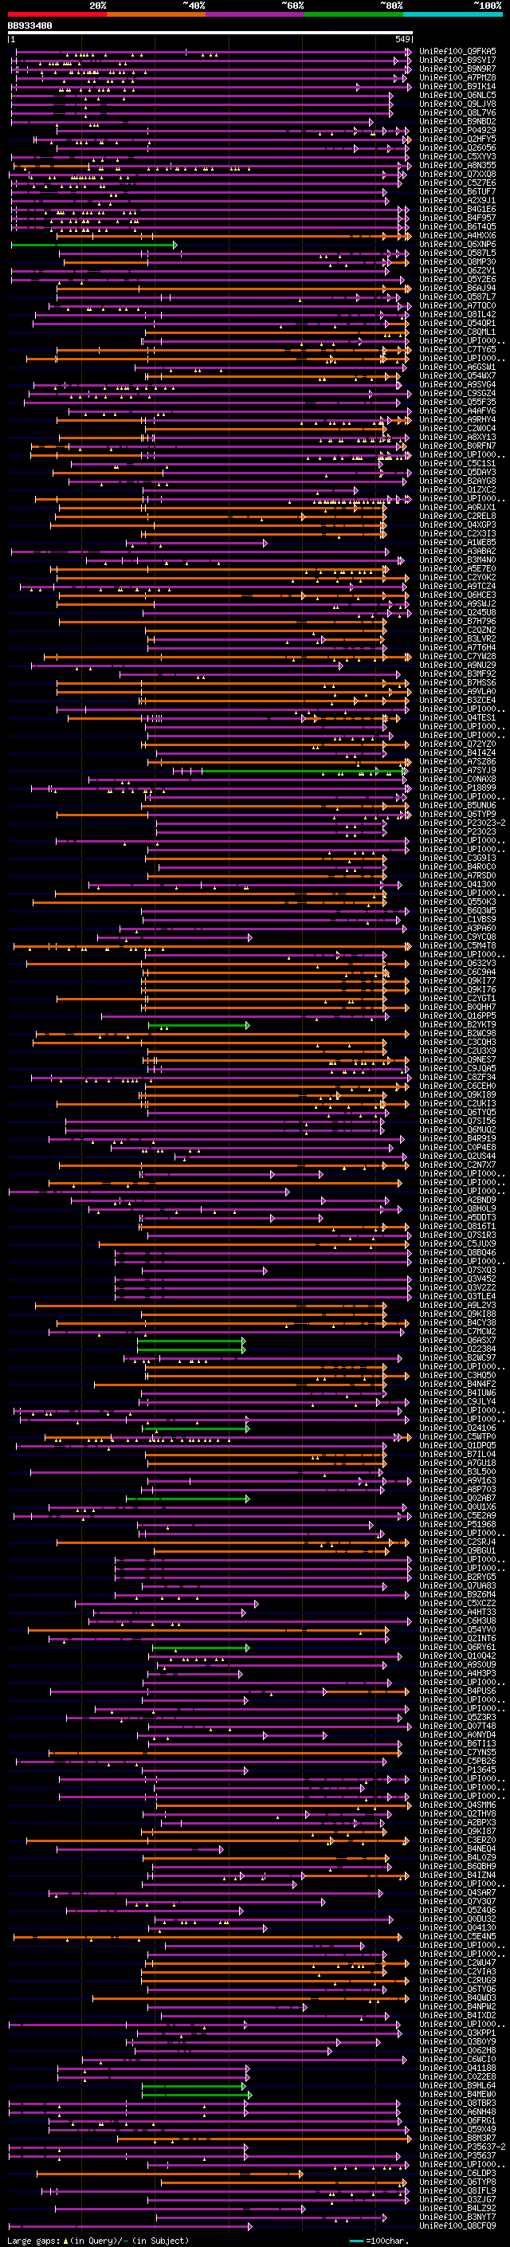The width and height of the screenshot is (510, 2247).
Task: Select the UniRef100_B4IZN4 label
Action: coord(457,1875)
